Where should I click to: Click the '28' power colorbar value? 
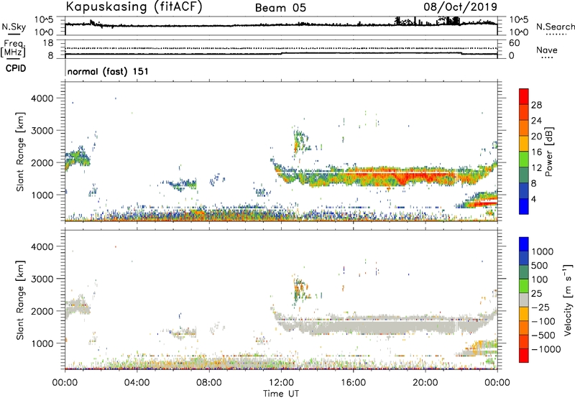point(536,105)
